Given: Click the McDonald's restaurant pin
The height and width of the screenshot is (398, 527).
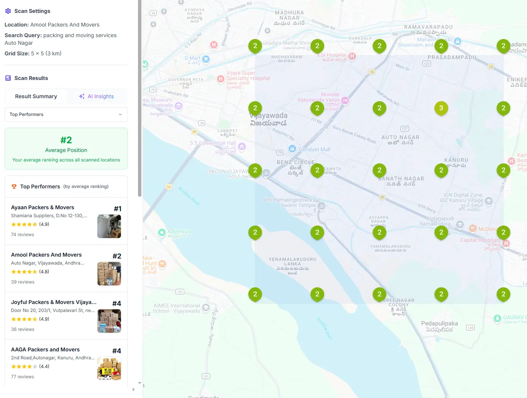Looking at the screenshot, I should (x=473, y=228).
